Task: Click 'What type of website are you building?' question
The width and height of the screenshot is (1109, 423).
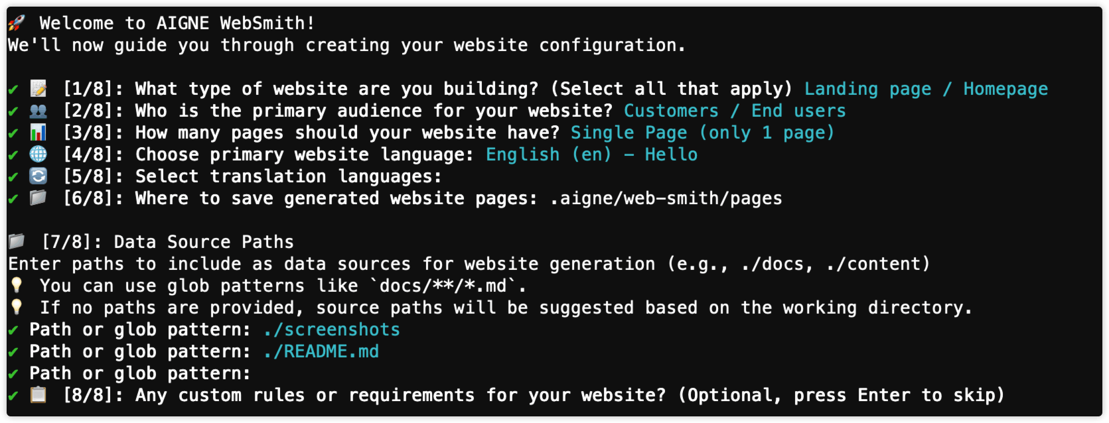Action: point(336,89)
